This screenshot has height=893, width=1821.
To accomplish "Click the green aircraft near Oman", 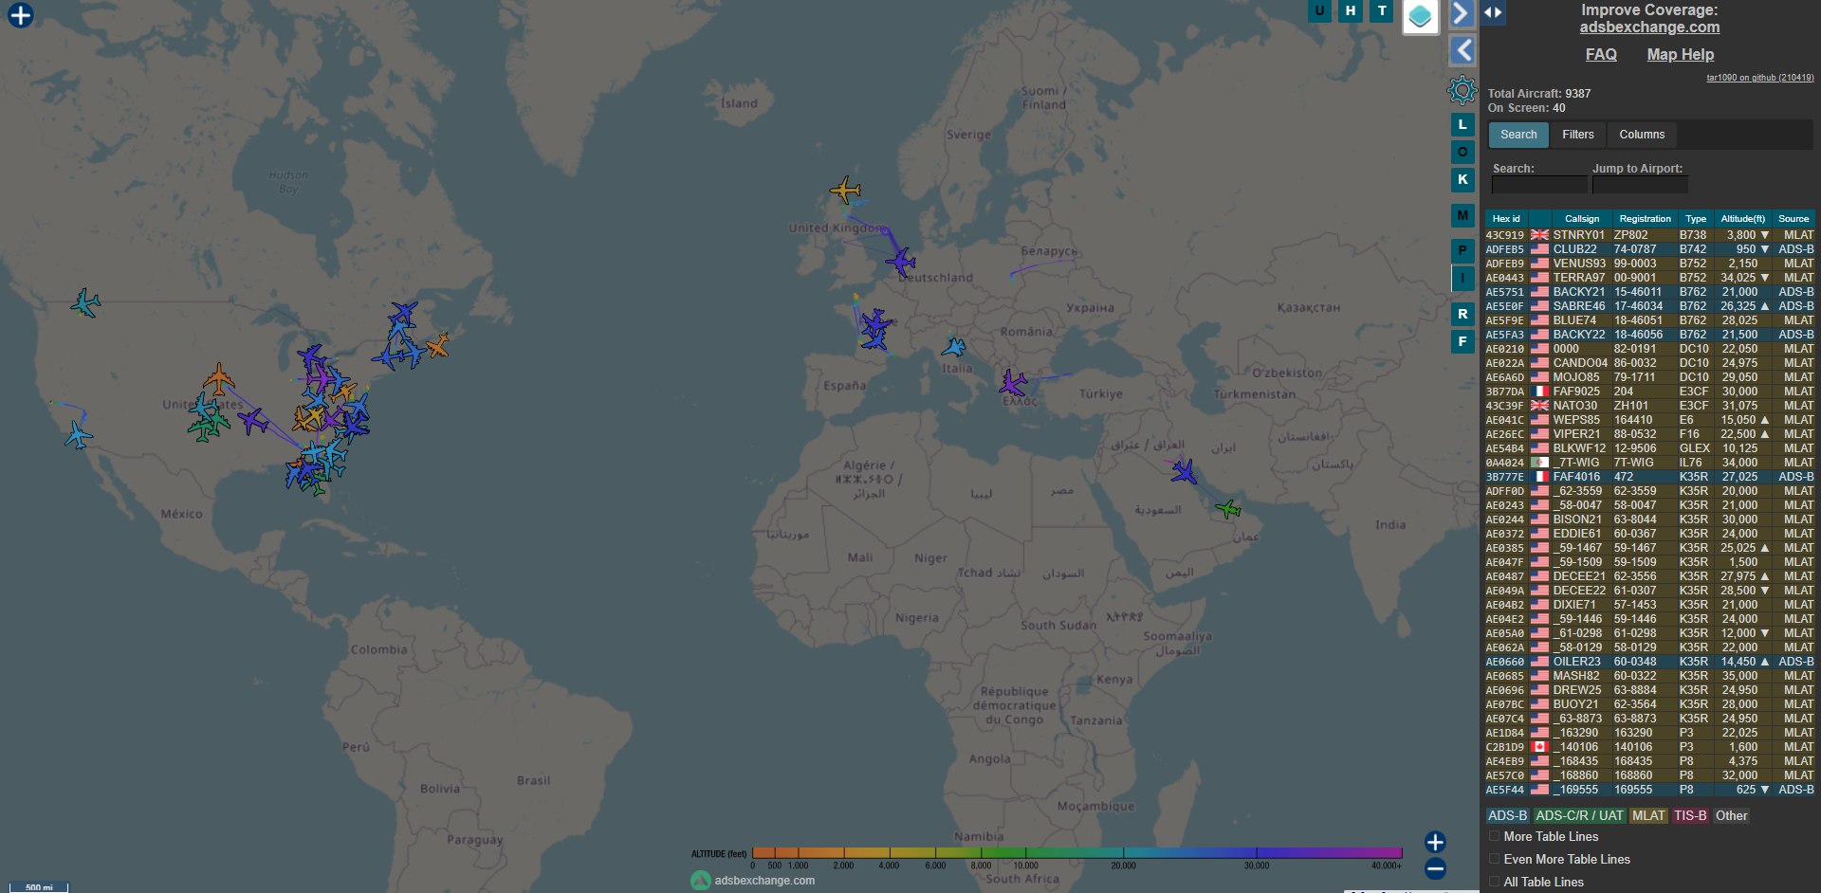I will (x=1228, y=509).
